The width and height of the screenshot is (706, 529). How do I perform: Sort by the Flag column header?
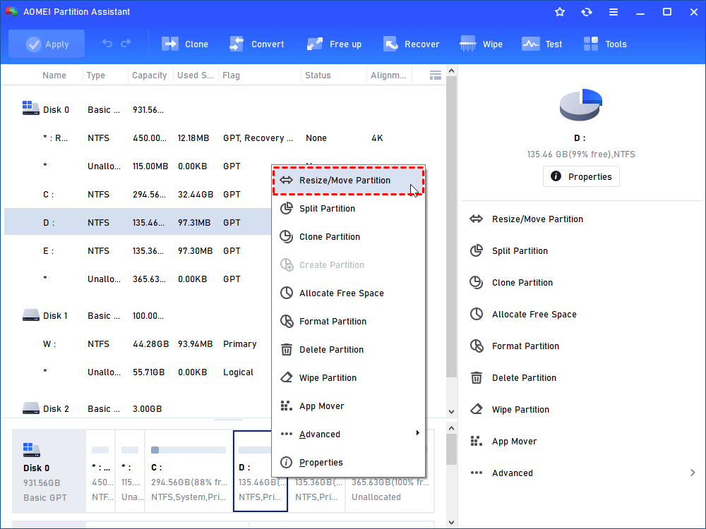[x=259, y=75]
